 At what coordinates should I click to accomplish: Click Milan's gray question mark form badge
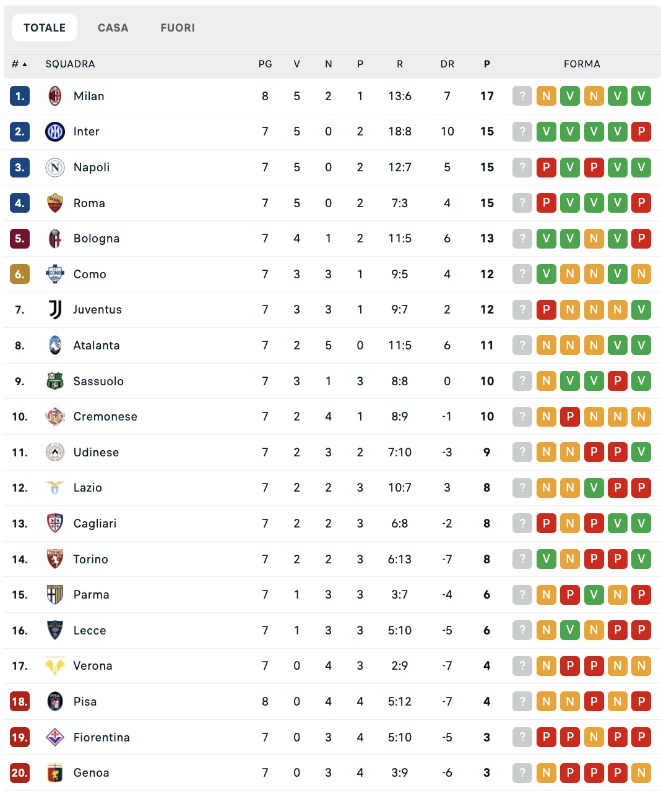(522, 96)
